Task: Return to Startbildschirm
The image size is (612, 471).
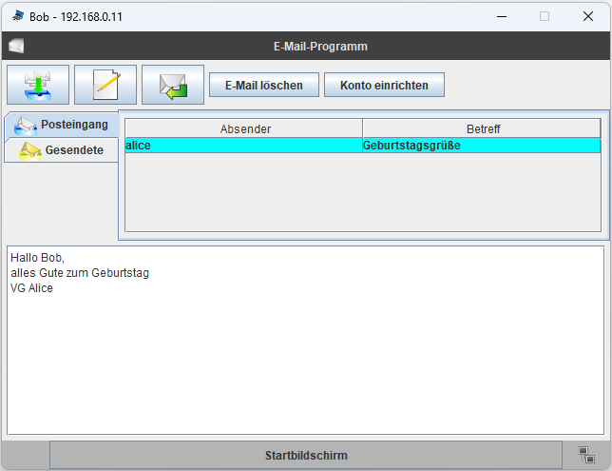Action: [306, 455]
